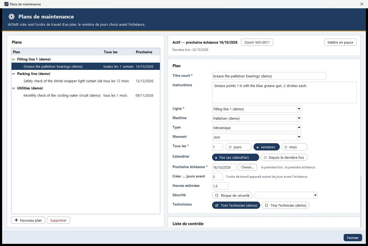
Task: Open work order WO-0011
Action: pyautogui.click(x=257, y=42)
